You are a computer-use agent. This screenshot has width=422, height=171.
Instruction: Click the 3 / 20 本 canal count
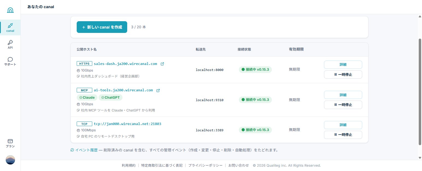click(138, 27)
